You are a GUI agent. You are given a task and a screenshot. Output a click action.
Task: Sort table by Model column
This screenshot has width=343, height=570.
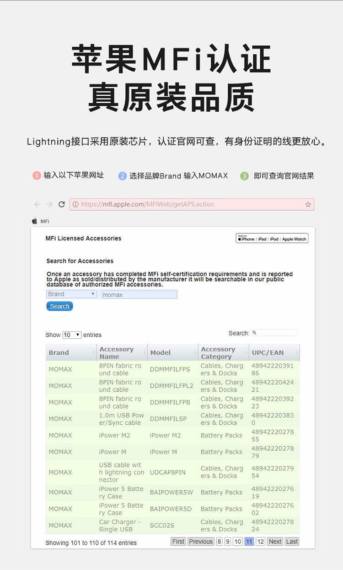173,353
